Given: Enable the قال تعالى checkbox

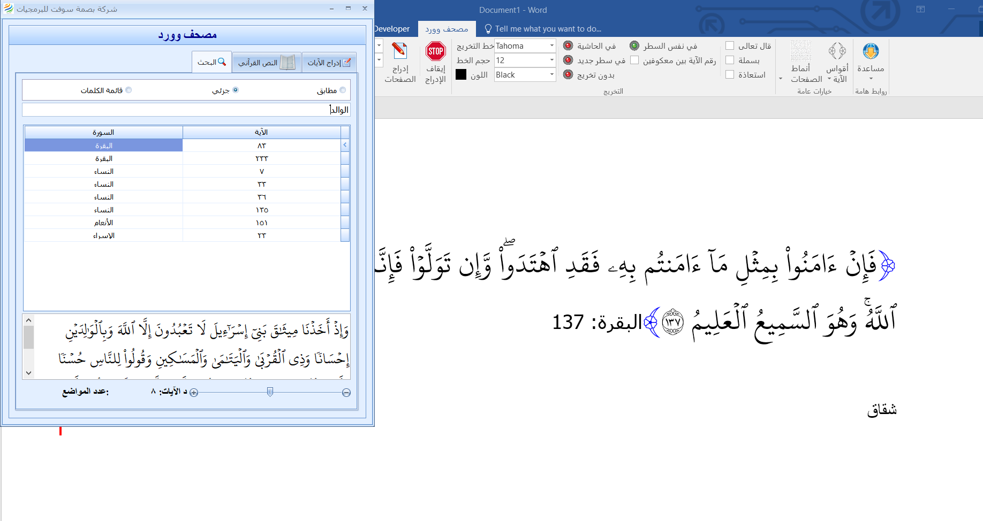Looking at the screenshot, I should point(730,46).
